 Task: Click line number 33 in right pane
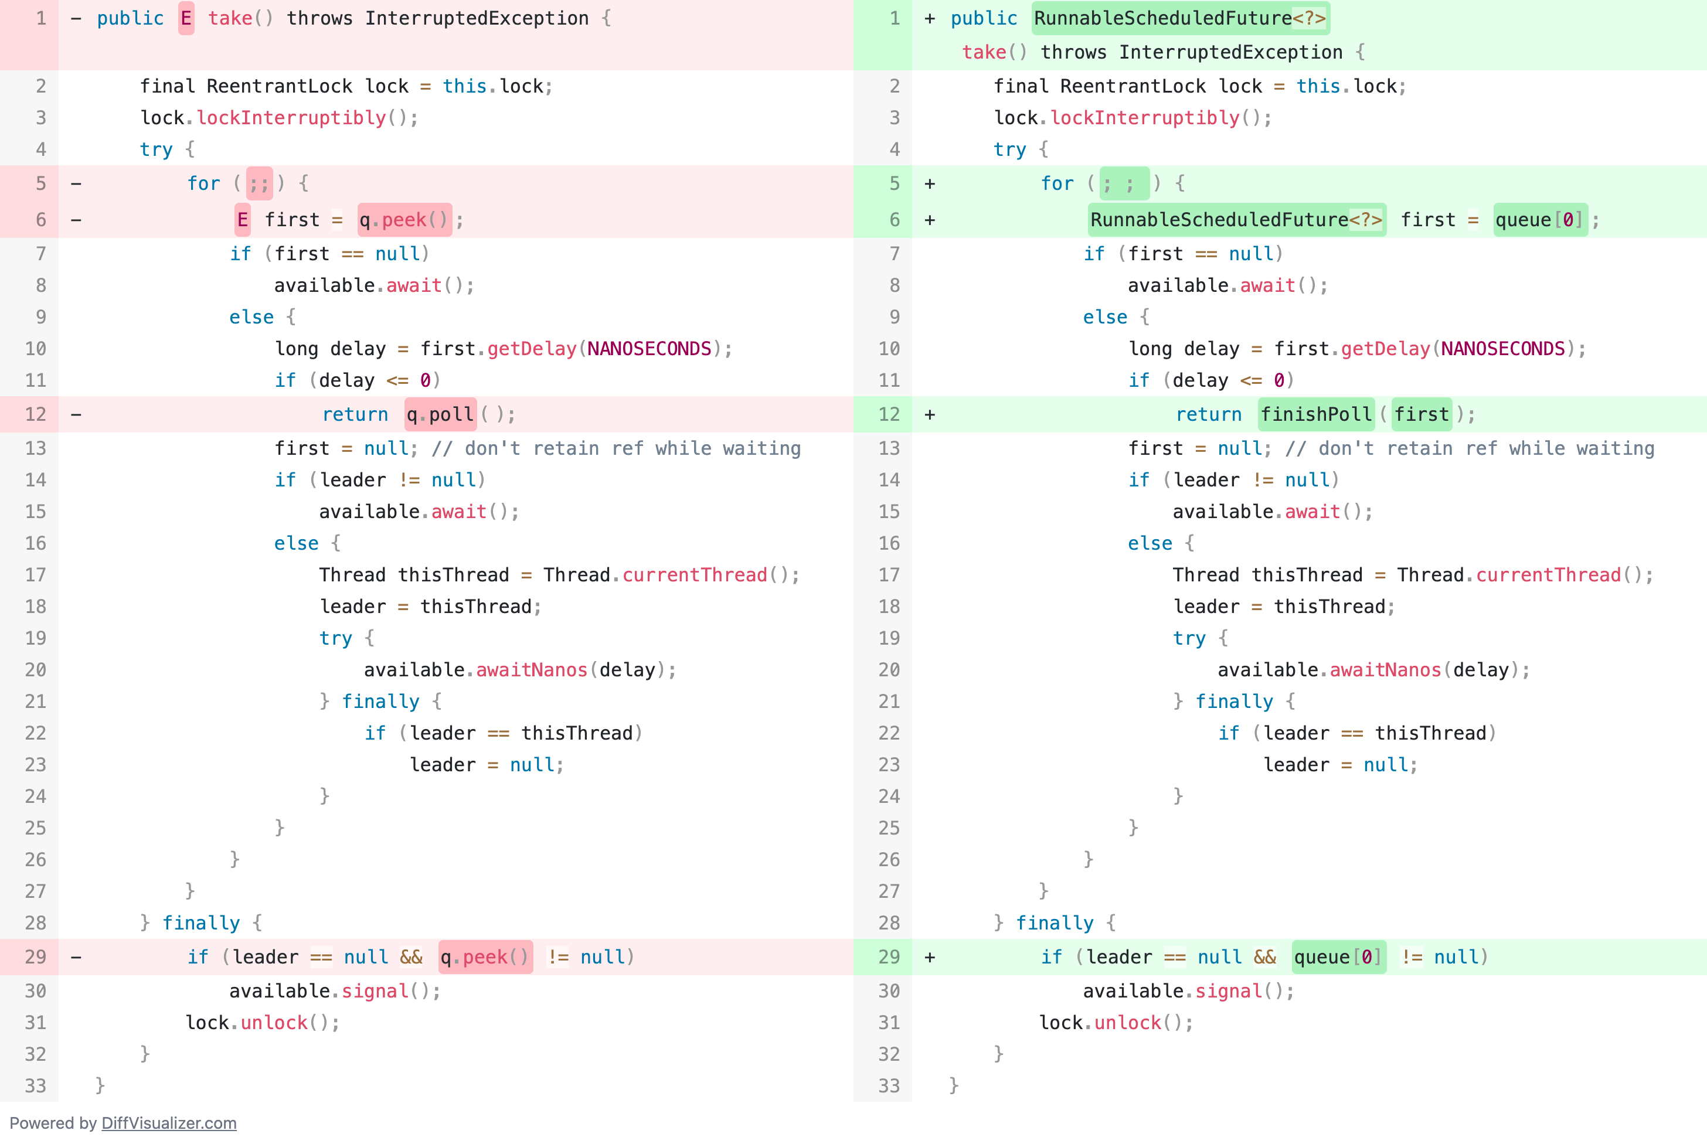coord(889,1085)
